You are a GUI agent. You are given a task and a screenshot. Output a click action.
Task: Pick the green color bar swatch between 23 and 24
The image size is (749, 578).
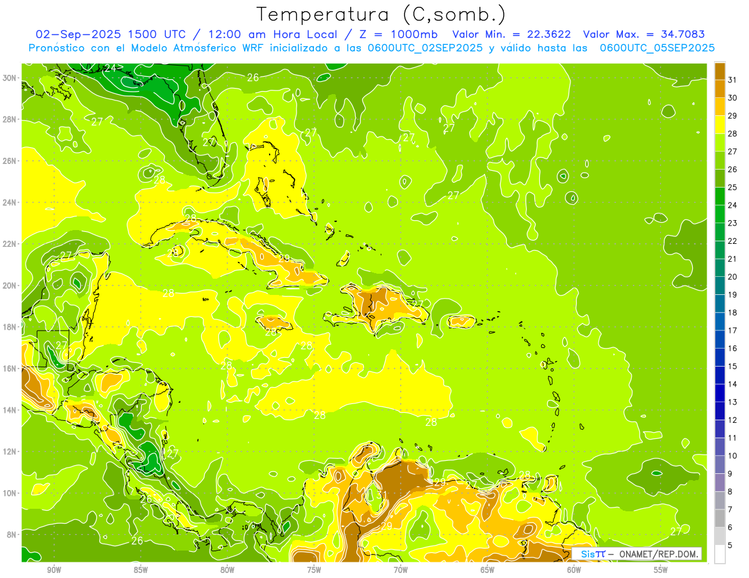(720, 214)
